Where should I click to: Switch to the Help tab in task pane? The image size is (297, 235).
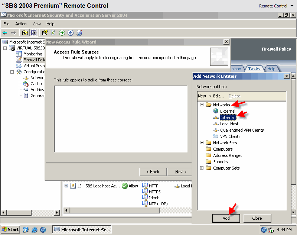tap(271, 69)
